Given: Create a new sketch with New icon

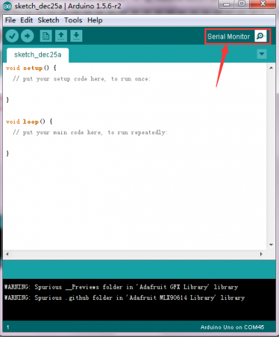Looking at the screenshot, I should [x=46, y=36].
